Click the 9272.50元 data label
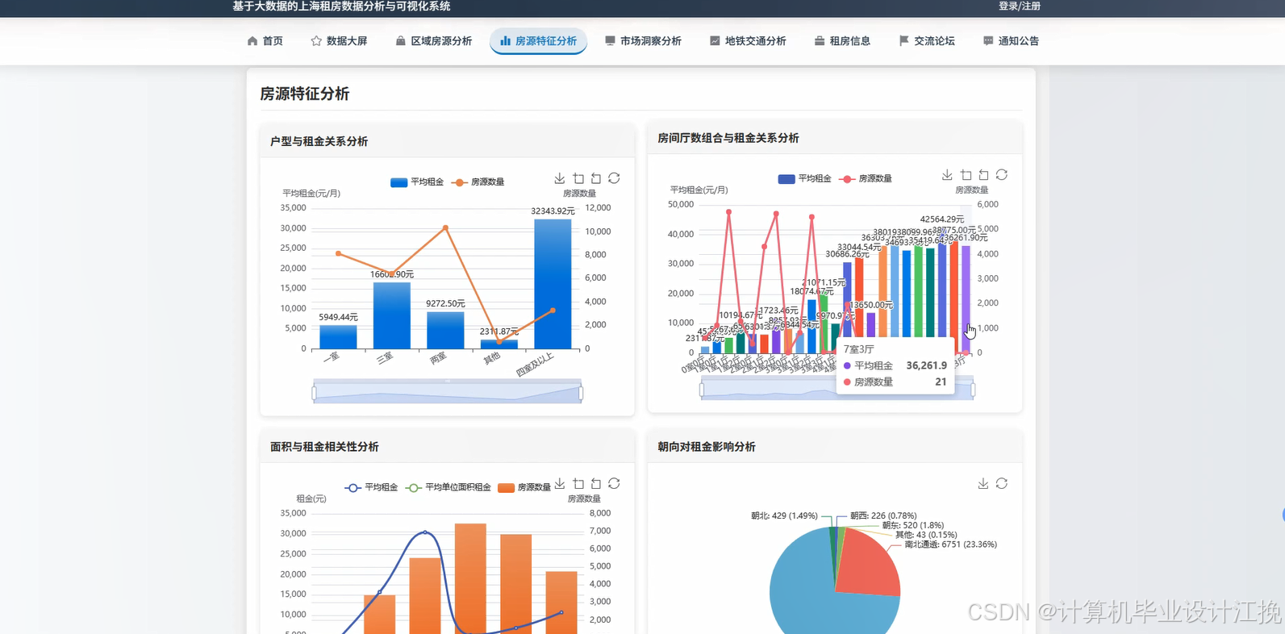This screenshot has width=1285, height=634. click(445, 303)
